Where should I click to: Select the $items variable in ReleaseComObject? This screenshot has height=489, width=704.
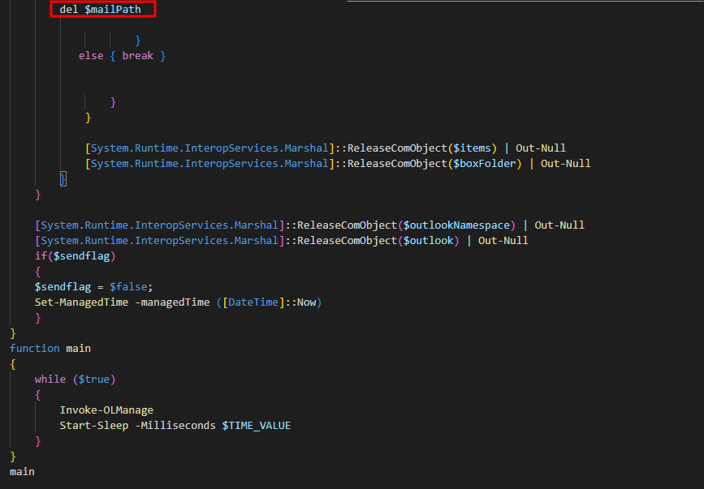coord(472,148)
